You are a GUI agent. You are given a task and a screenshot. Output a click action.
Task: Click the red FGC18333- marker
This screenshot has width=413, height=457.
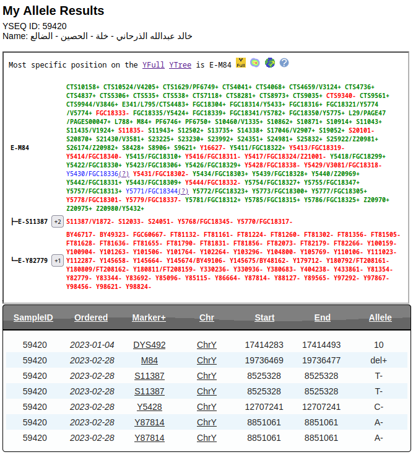coord(112,113)
